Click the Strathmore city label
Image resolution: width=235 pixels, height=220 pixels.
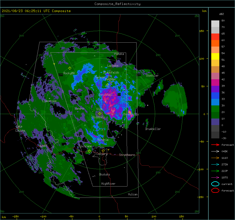[127, 155]
